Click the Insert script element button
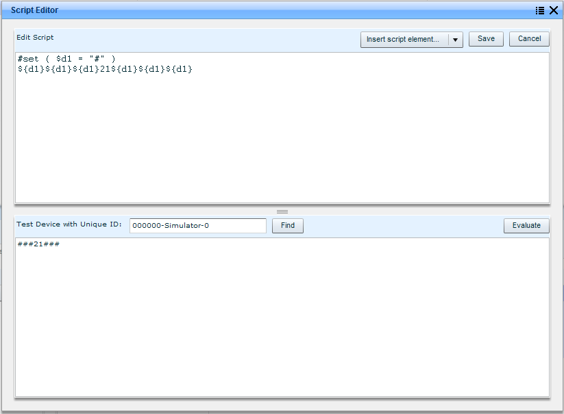The image size is (564, 414). (404, 39)
